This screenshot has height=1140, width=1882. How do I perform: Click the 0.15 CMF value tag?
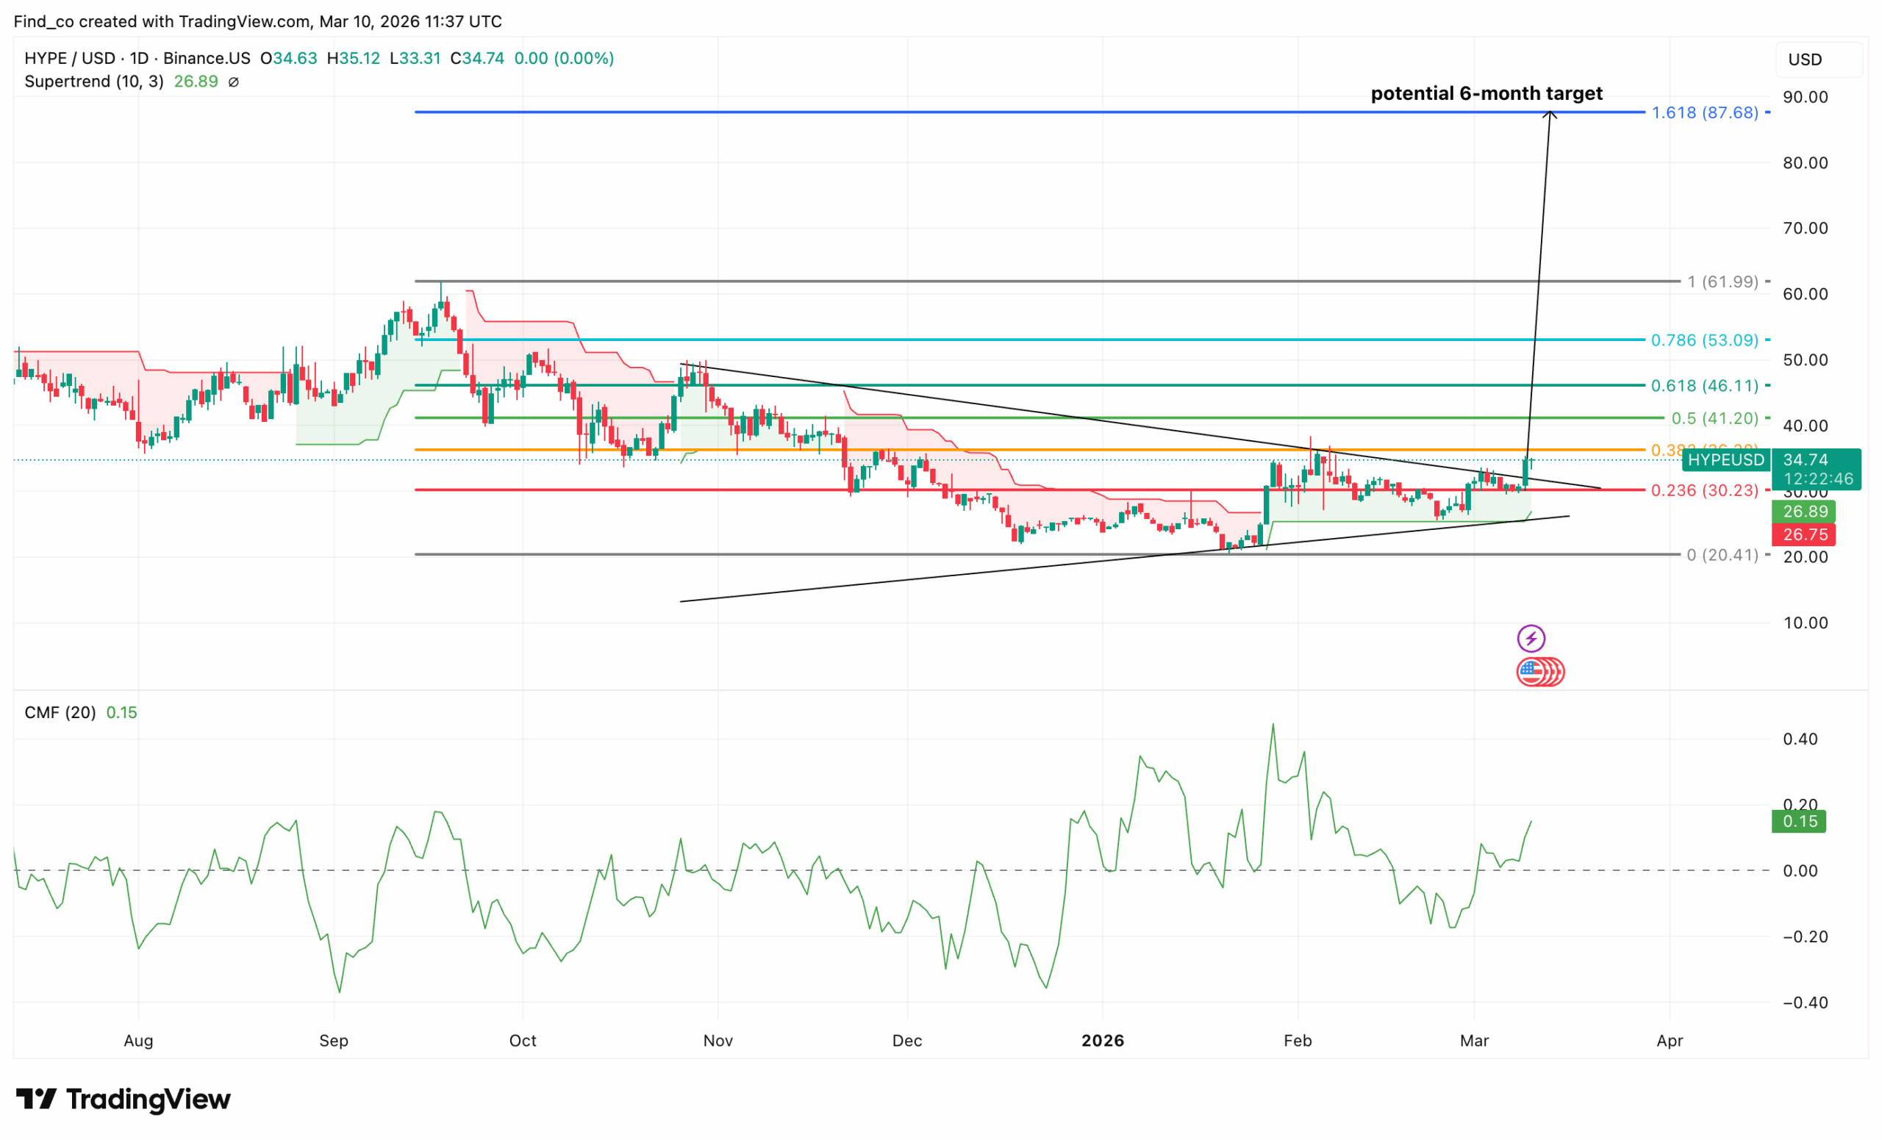[x=1799, y=822]
